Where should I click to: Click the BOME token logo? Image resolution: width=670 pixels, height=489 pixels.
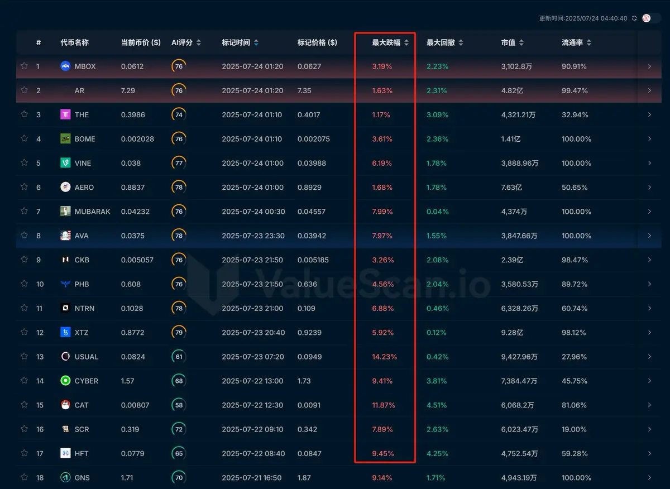(65, 138)
